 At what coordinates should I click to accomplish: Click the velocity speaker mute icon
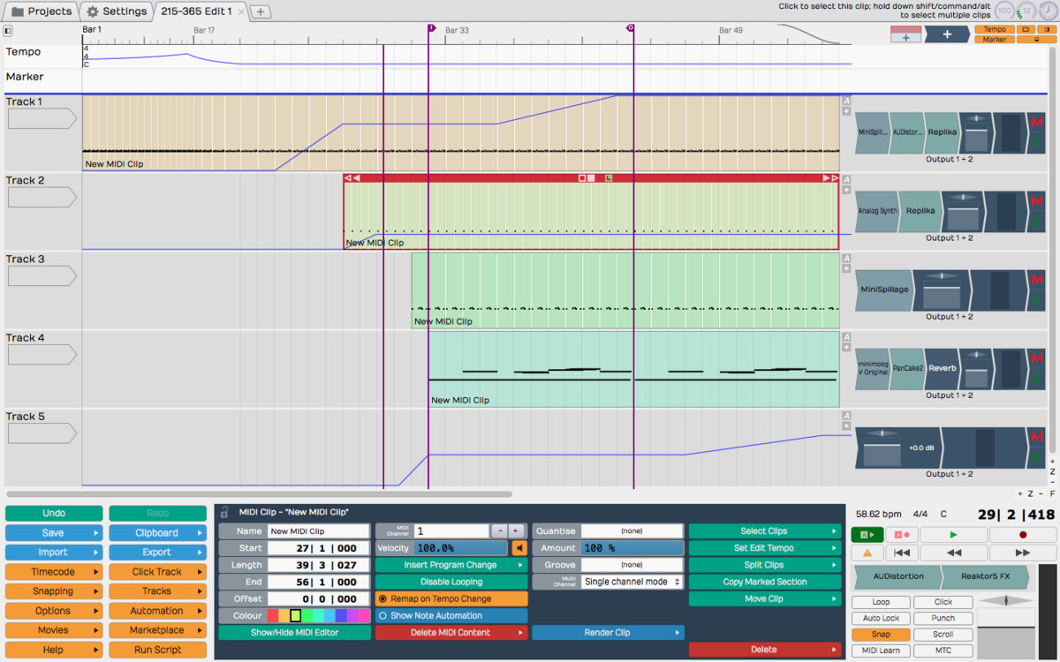point(519,548)
